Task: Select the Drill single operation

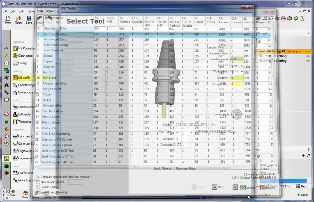Action: tap(21, 114)
